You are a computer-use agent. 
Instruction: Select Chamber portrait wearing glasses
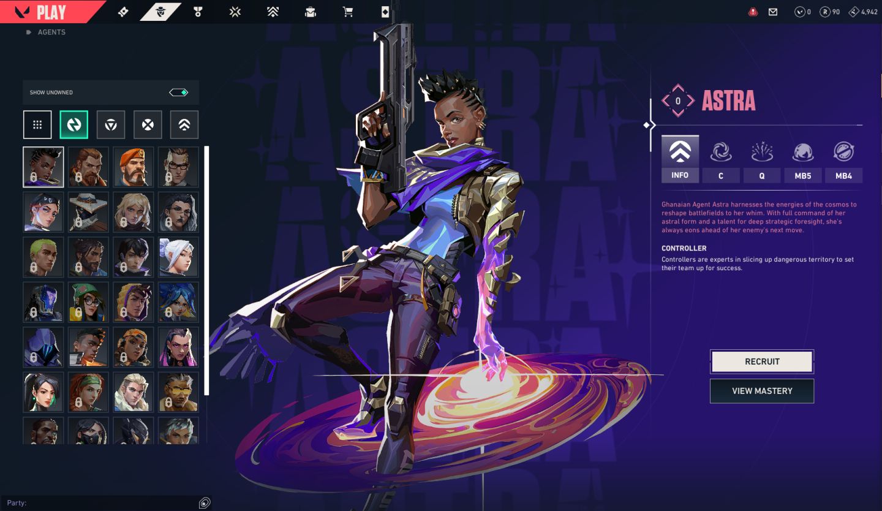tap(178, 167)
